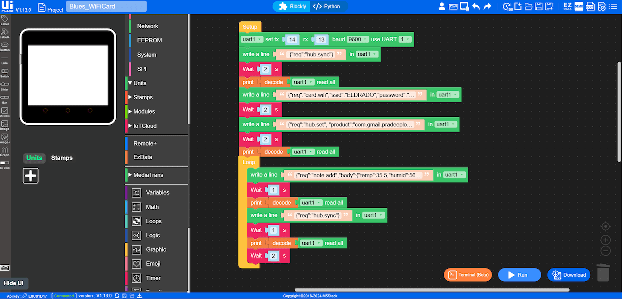Edit the Blues_WiFiCard project name field
Viewport: 622px width, 299px height.
coord(106,7)
